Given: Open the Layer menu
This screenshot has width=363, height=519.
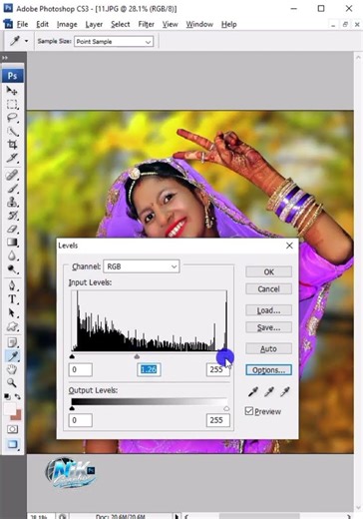Looking at the screenshot, I should [x=94, y=24].
